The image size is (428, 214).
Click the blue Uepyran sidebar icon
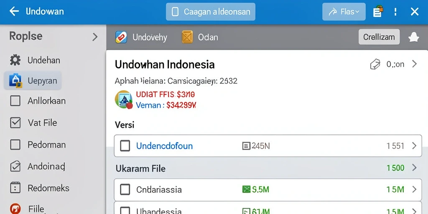point(15,81)
